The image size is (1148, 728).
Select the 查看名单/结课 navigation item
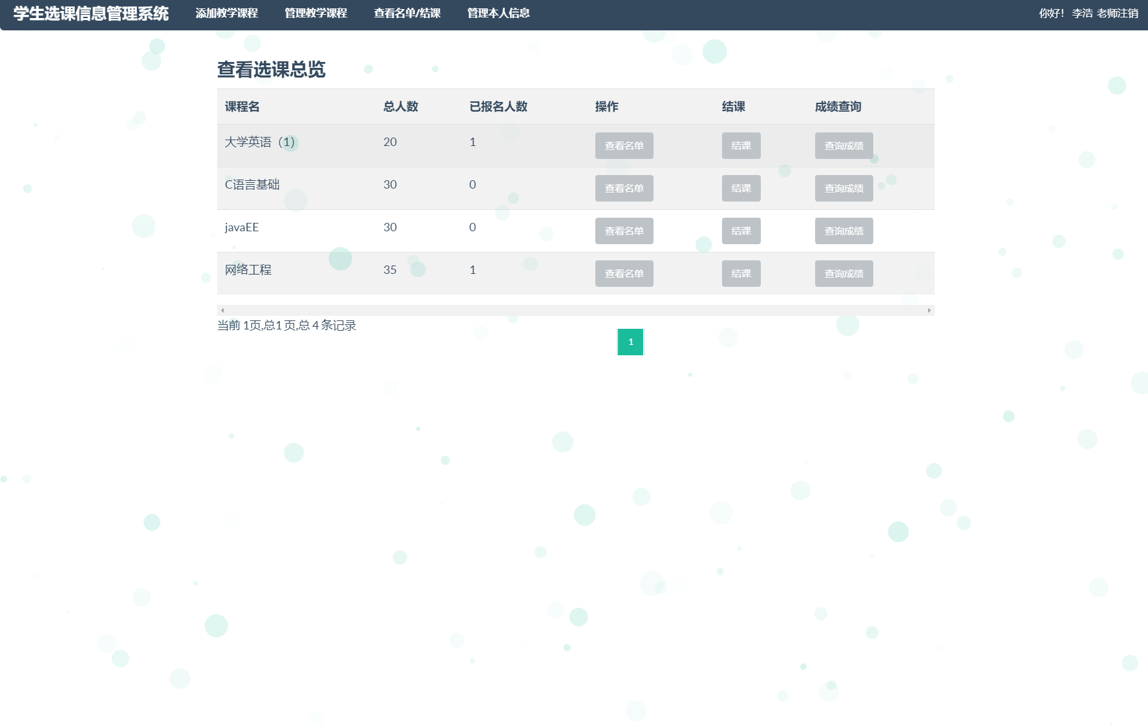407,13
